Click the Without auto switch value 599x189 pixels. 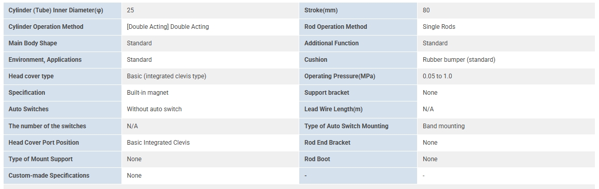click(x=155, y=109)
